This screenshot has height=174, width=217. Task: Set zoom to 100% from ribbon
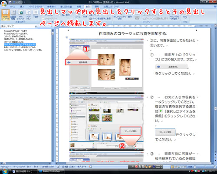[85, 15]
